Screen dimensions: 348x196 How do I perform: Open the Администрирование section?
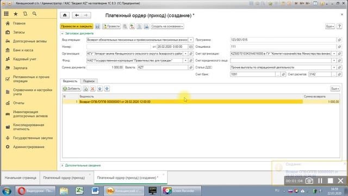pos(29,147)
